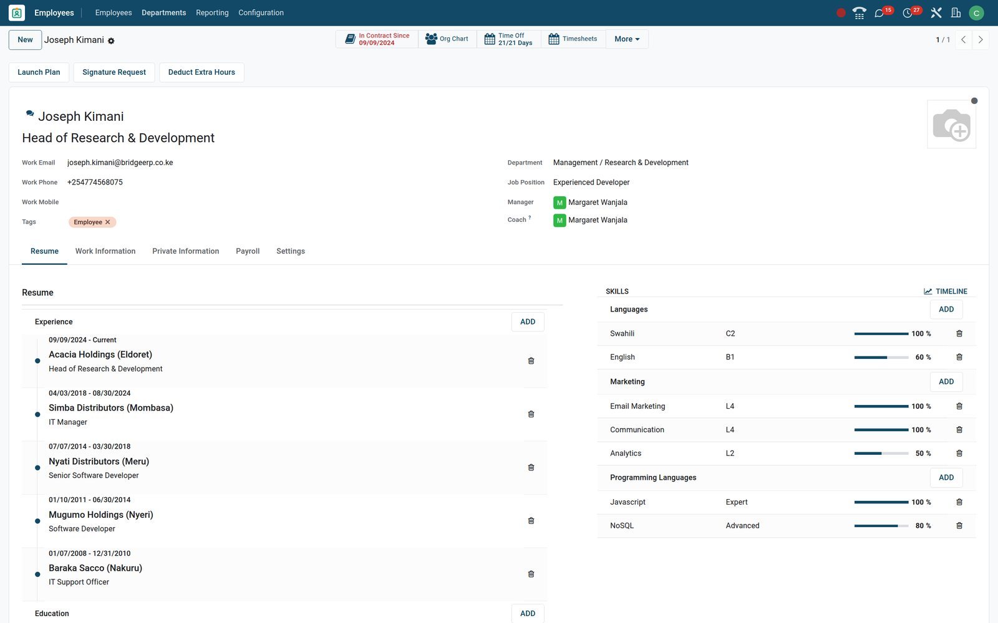Click the Analytics 50% progress bar
This screenshot has height=623, width=998.
(881, 454)
